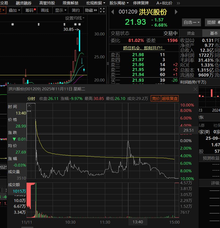Click the 收盘:26.11 label in popup
Image resolution: width=220 pixels, height=228 pixels.
coord(49,99)
